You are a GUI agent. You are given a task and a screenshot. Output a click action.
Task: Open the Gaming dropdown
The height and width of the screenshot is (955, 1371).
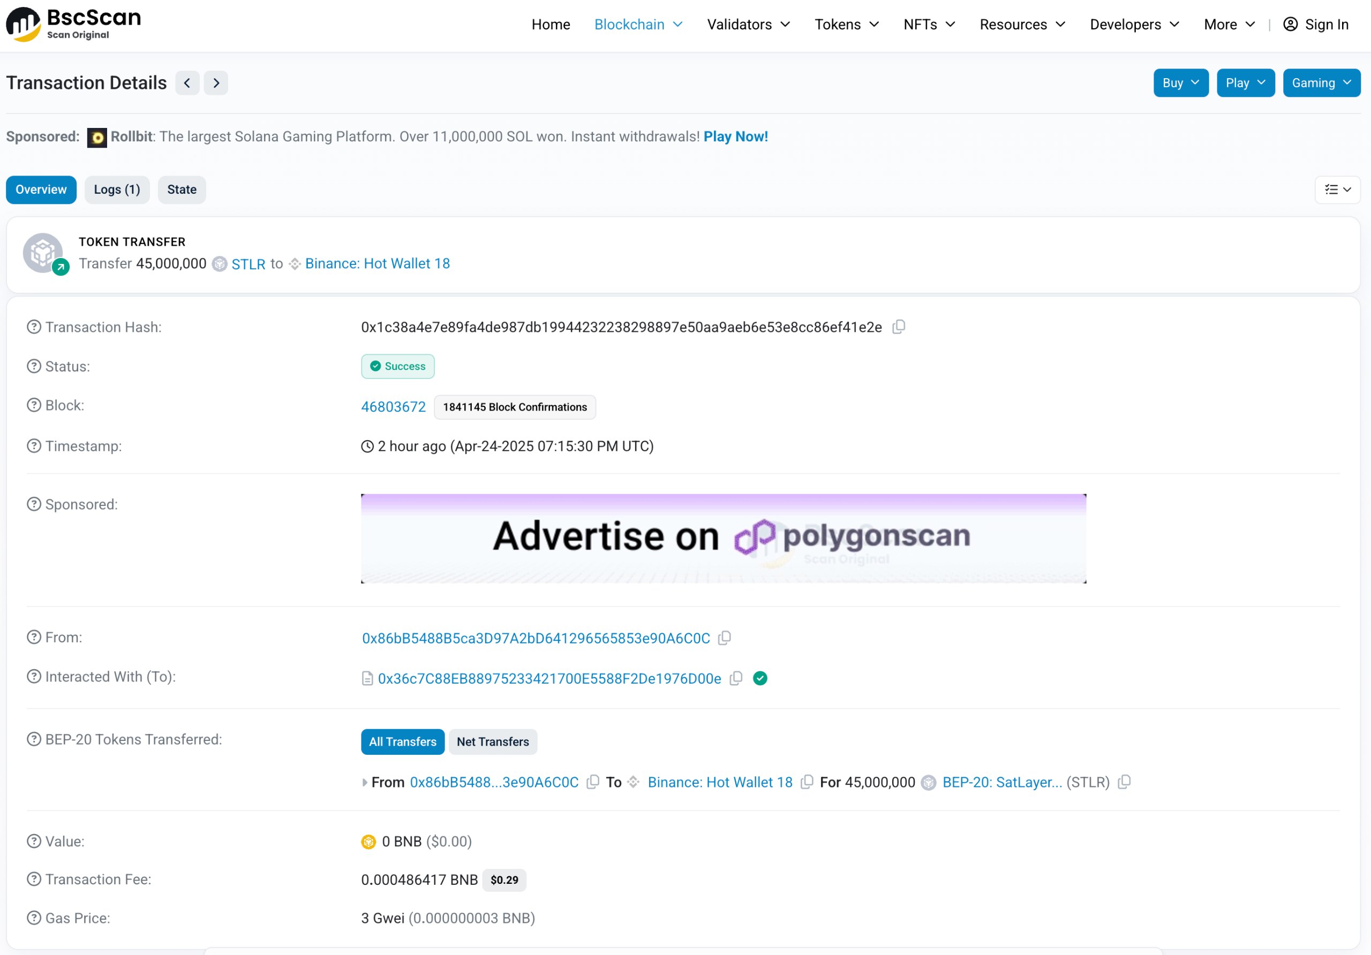coord(1321,83)
